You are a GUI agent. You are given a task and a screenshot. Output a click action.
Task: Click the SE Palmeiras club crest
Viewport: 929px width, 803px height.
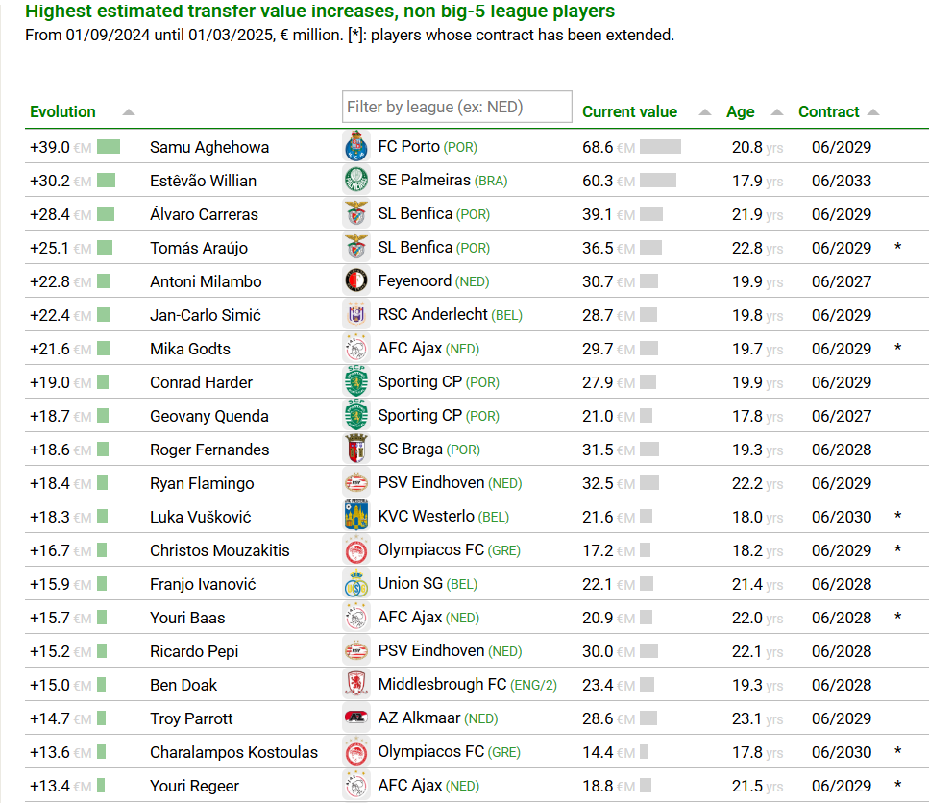(356, 180)
